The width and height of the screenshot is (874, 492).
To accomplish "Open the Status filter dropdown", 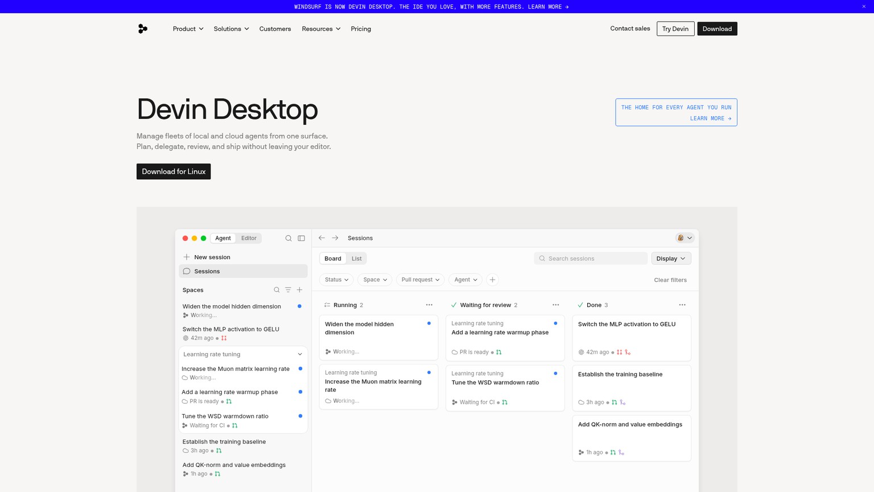I will (x=336, y=280).
